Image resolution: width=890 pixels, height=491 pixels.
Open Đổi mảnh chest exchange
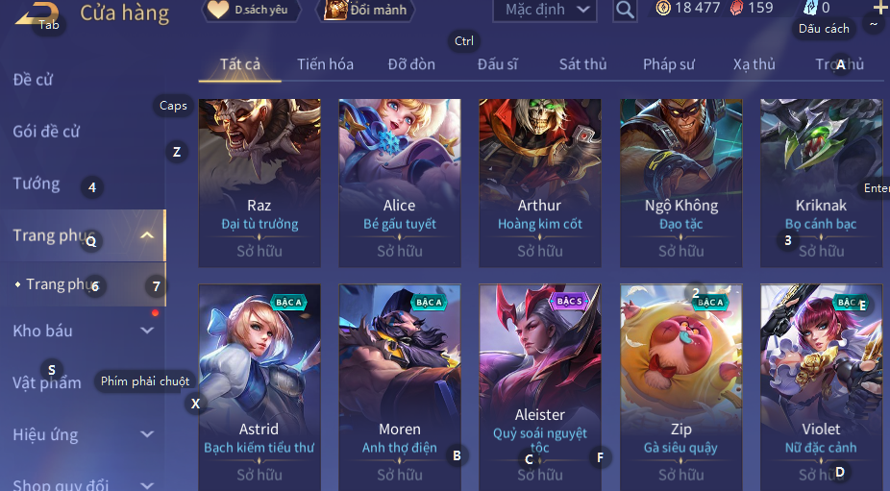coord(369,10)
